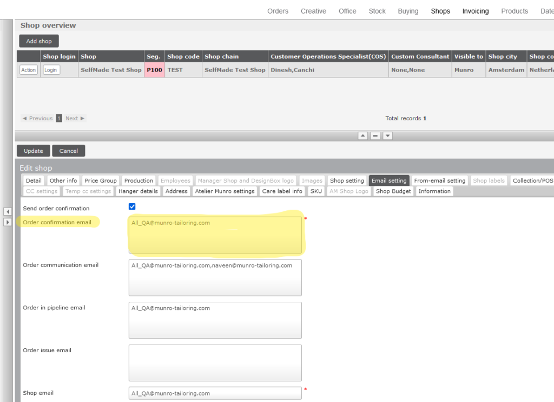Open the Invoicing menu in navigation
This screenshot has height=402, width=554.
475,11
